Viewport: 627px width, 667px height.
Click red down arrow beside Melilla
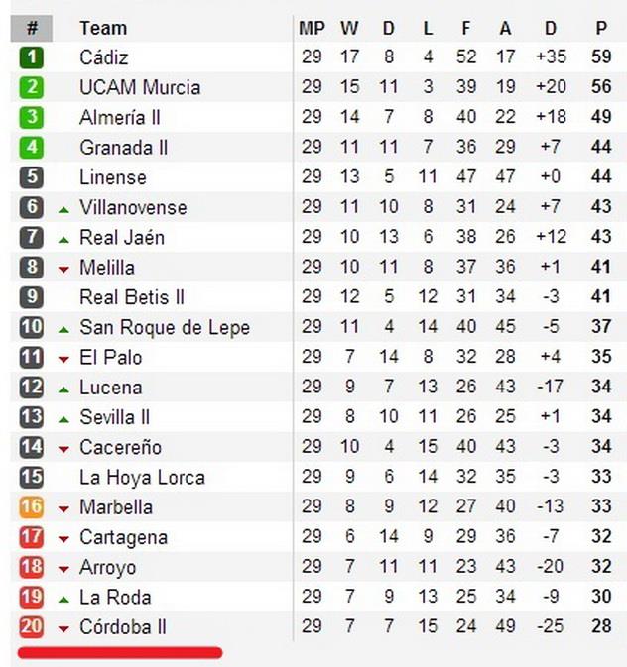[63, 269]
